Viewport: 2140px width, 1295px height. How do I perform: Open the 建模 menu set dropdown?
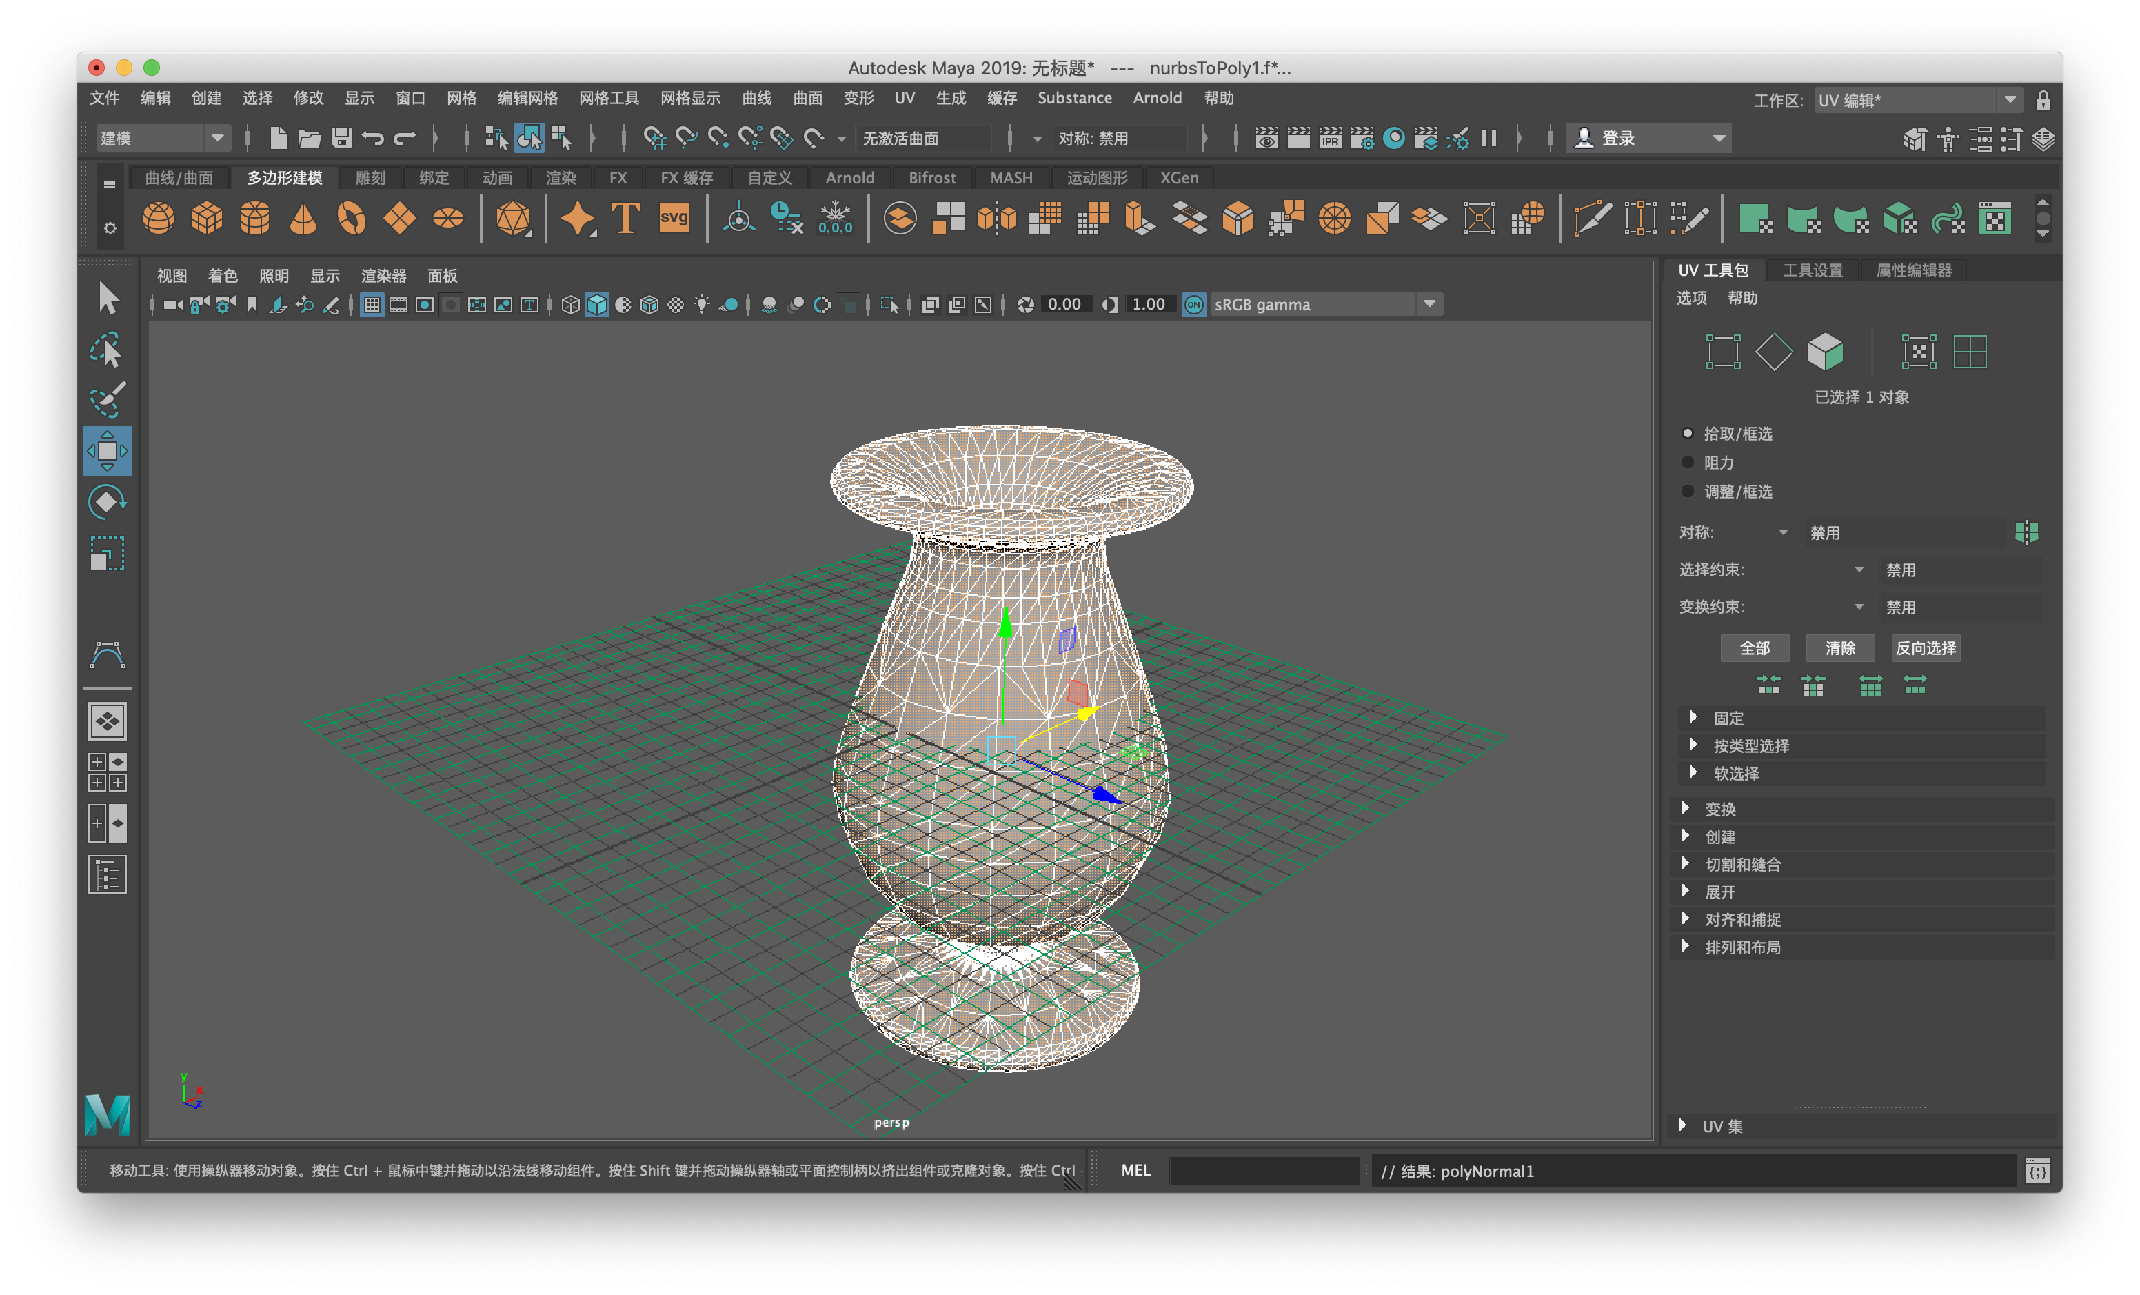163,138
